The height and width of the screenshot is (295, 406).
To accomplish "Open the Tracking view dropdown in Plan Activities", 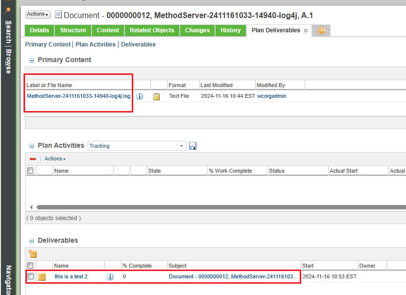I will [x=181, y=145].
